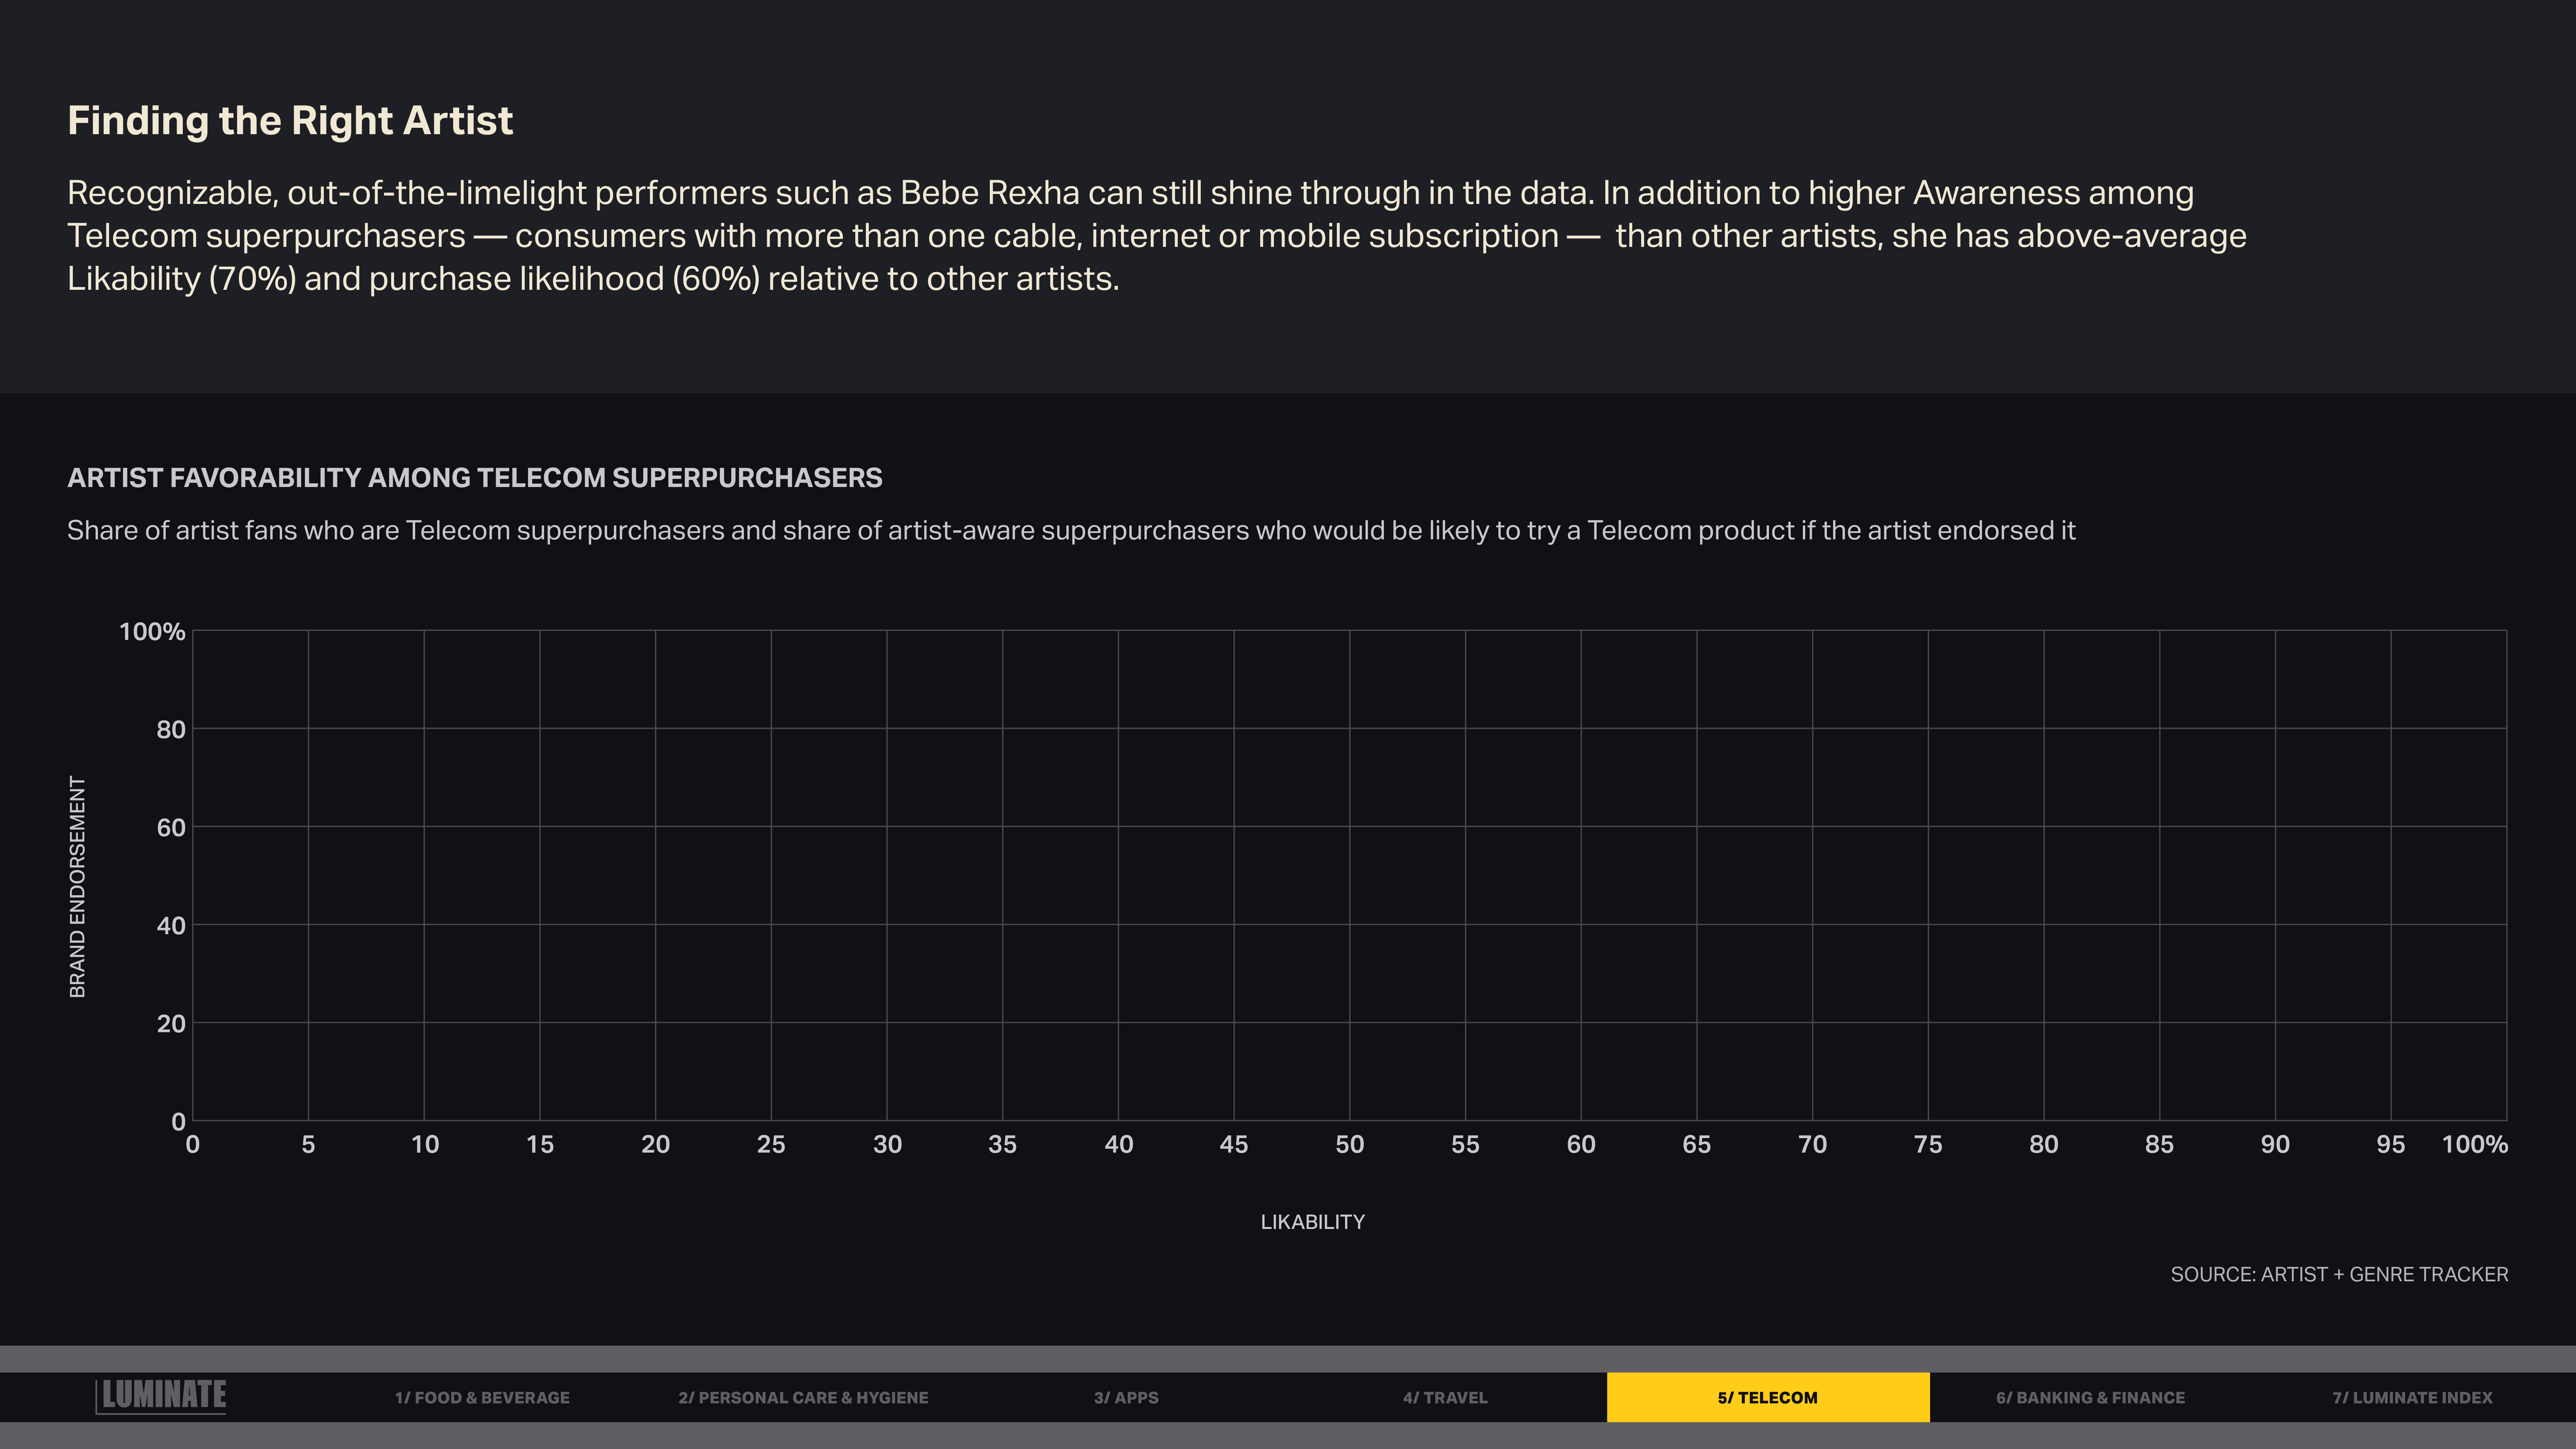This screenshot has width=2576, height=1449.
Task: Click the 60 tick on y-axis
Action: point(171,828)
